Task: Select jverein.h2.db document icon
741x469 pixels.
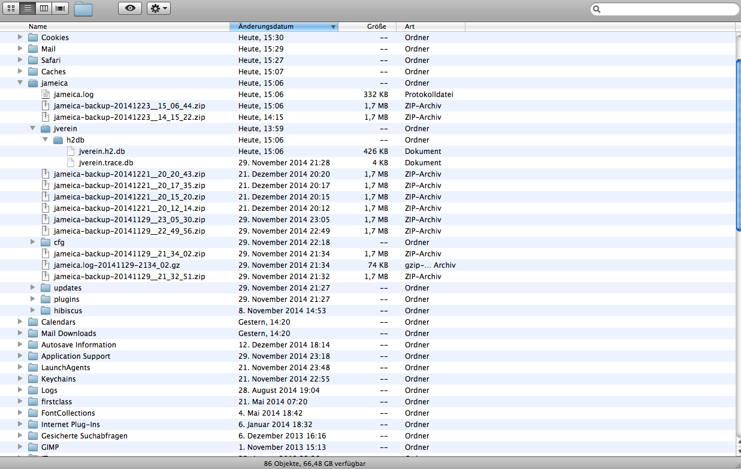Action: [71, 151]
